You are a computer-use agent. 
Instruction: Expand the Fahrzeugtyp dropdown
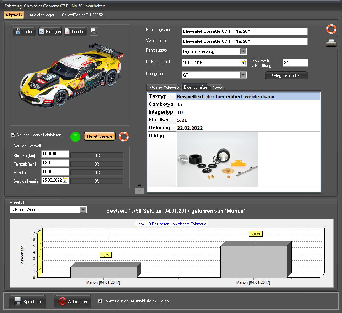(243, 52)
